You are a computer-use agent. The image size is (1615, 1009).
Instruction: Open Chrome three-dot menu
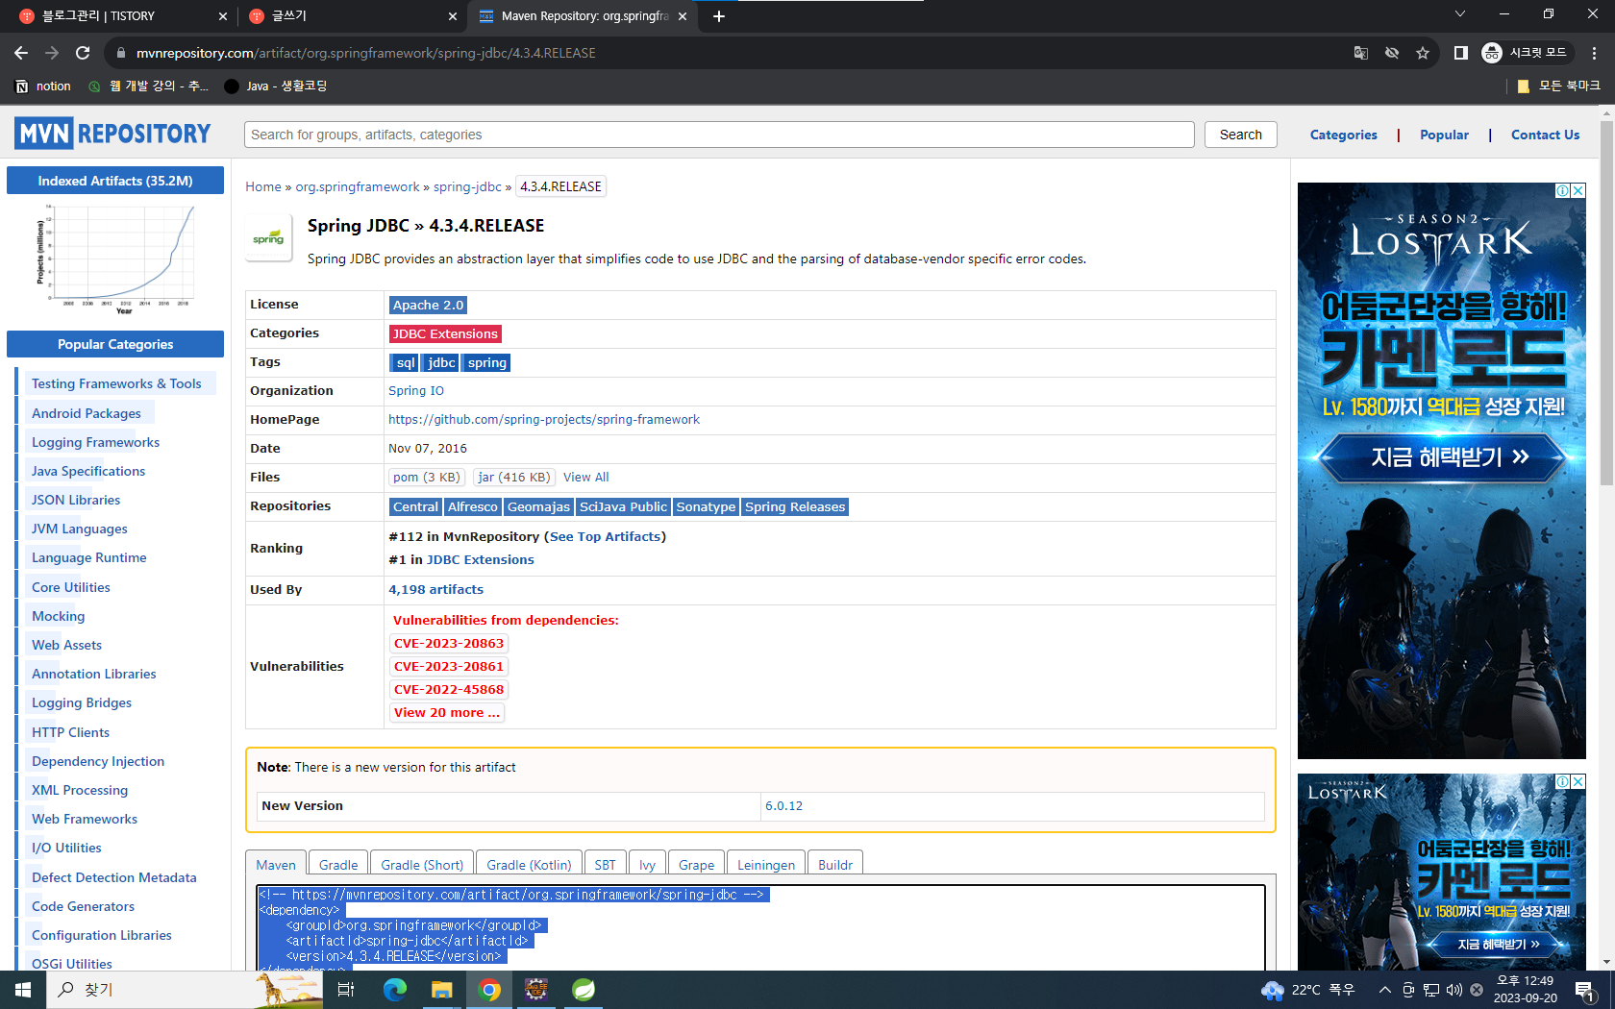click(x=1594, y=53)
